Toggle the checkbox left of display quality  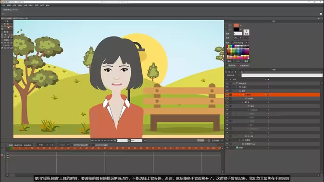click(206, 141)
